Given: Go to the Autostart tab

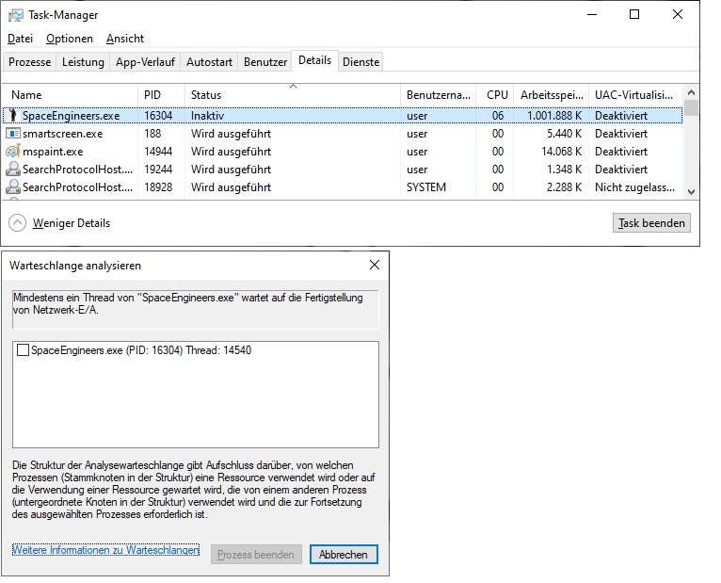Looking at the screenshot, I should (209, 62).
